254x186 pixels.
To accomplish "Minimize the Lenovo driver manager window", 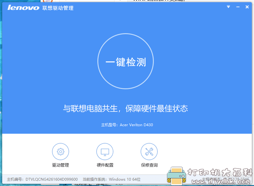I will [238, 7].
